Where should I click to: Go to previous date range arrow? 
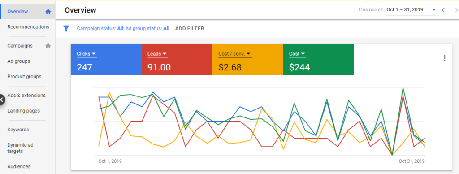point(443,10)
